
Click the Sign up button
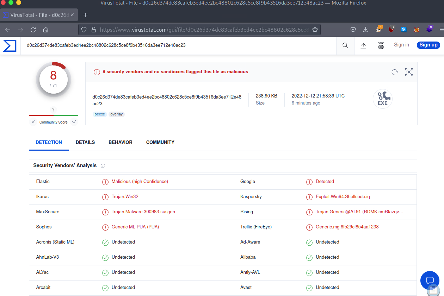click(x=428, y=45)
